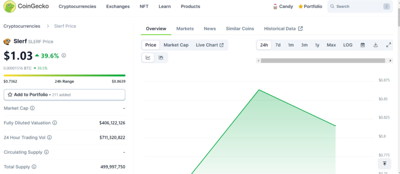The width and height of the screenshot is (400, 174).
Task: Switch to candlestick chart view
Action: (161, 58)
